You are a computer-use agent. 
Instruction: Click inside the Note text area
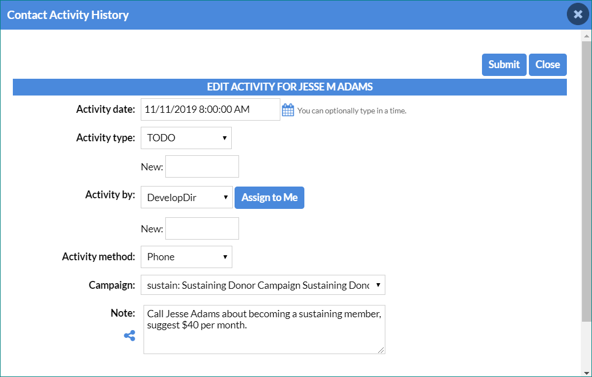click(264, 330)
